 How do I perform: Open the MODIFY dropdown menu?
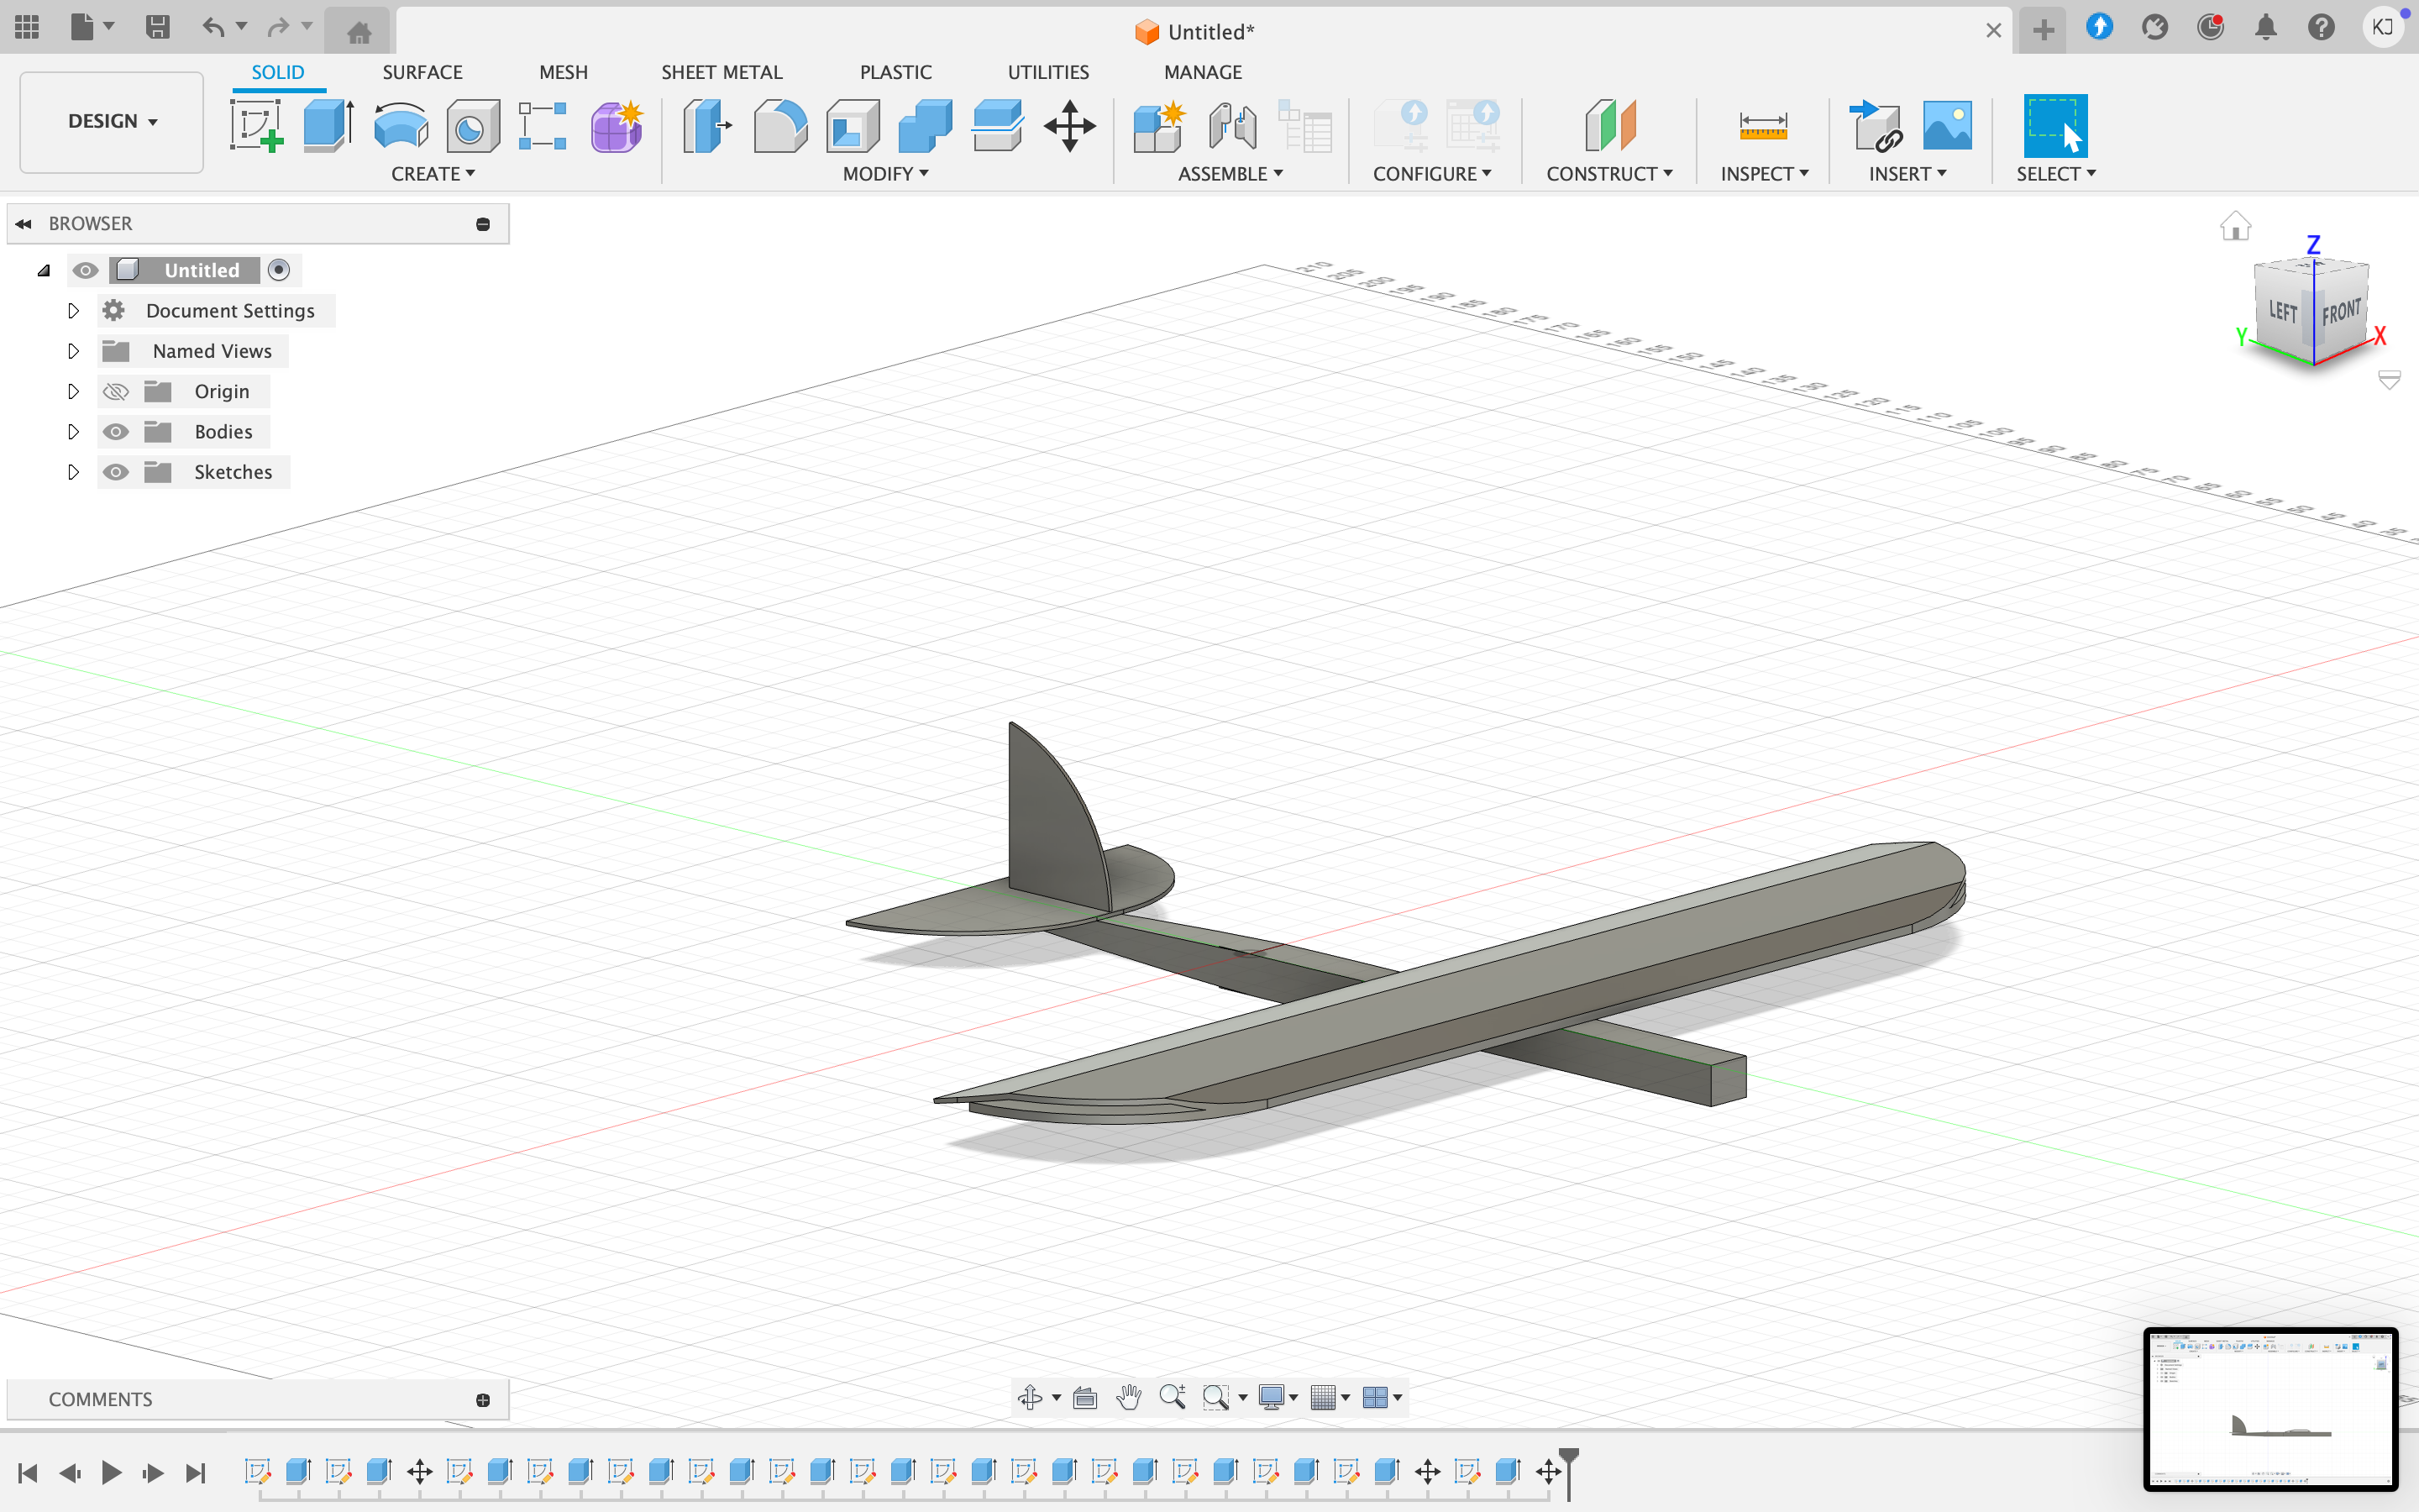(x=885, y=174)
